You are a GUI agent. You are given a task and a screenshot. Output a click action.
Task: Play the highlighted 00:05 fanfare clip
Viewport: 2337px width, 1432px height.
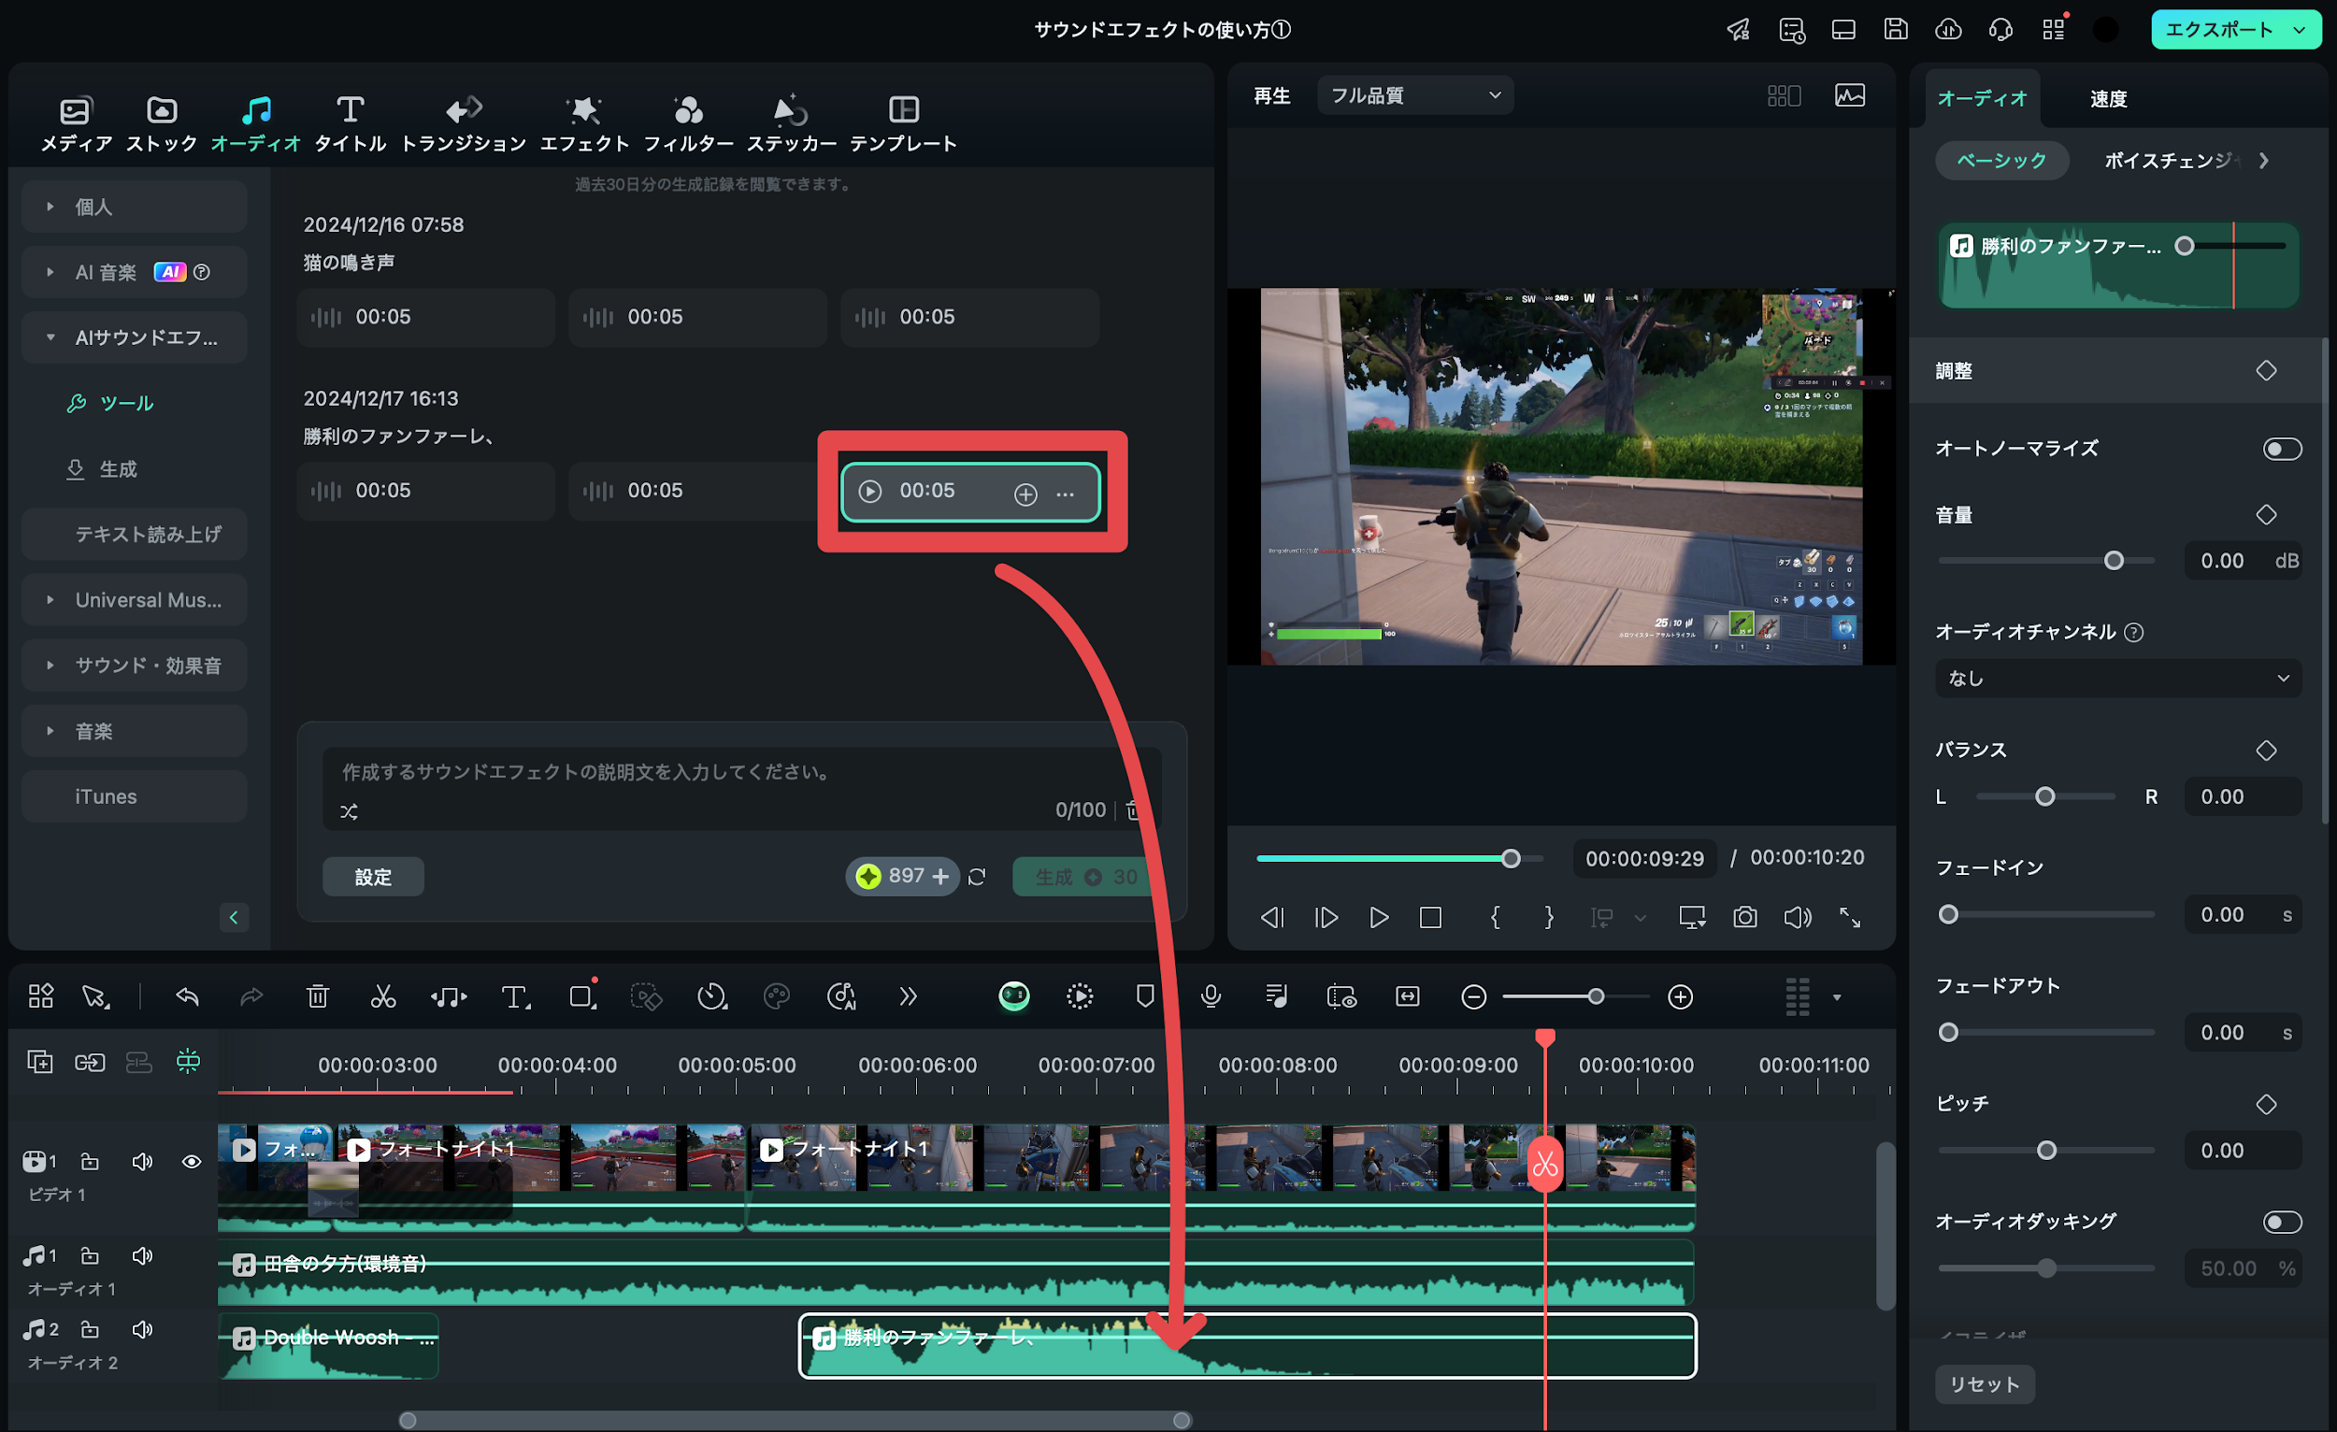tap(869, 492)
